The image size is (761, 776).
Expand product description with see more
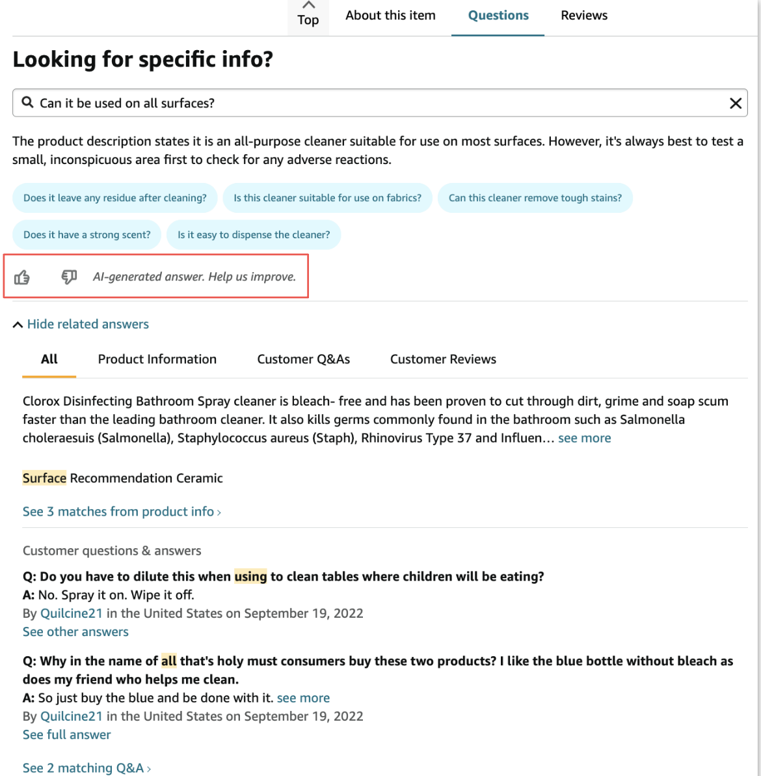click(x=584, y=438)
